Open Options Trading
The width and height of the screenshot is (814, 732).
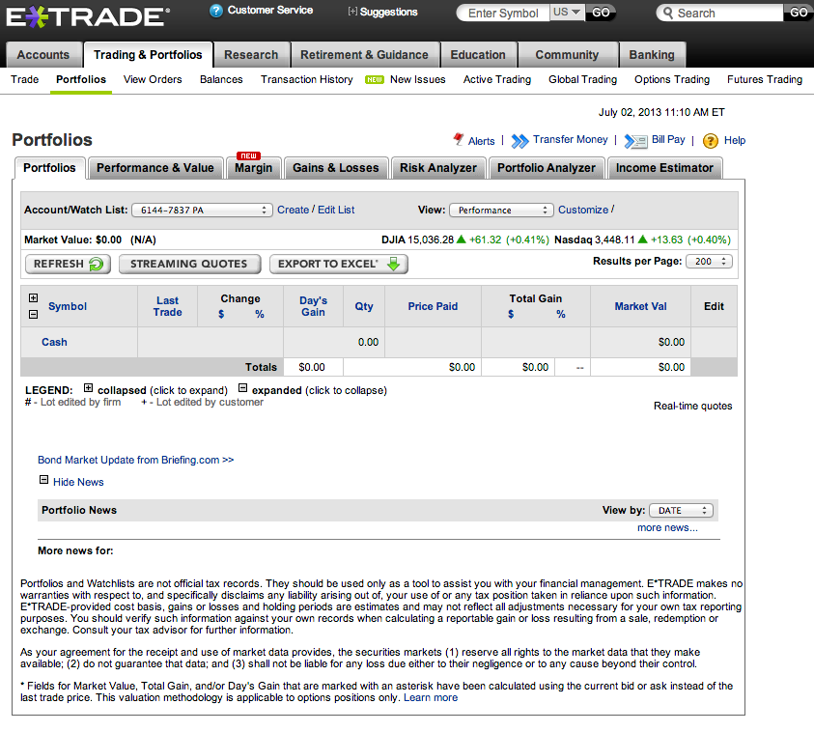pyautogui.click(x=672, y=80)
